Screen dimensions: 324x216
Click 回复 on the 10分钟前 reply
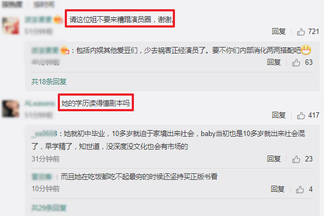(278, 189)
